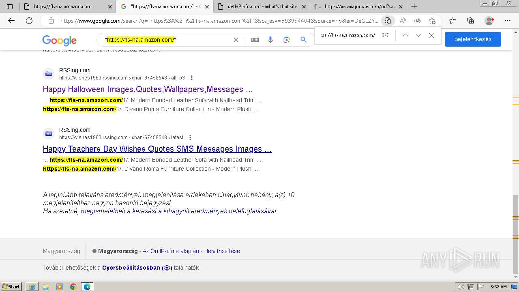519x292 pixels.
Task: Add this page to favorites
Action: tap(432, 21)
